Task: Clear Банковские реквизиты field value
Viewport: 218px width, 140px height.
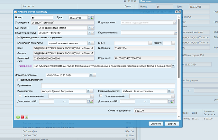Action: 89,43
